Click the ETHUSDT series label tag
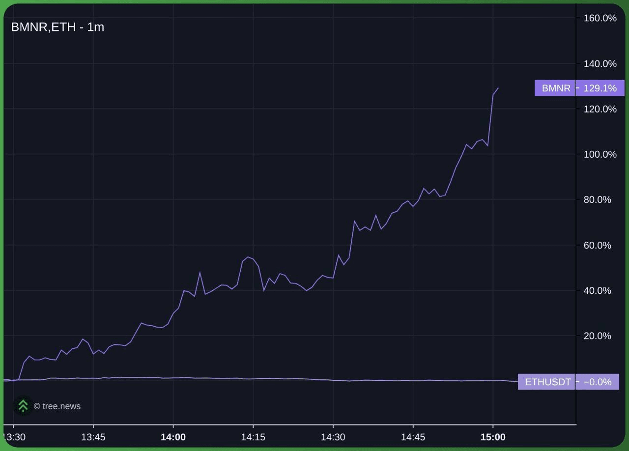Screen dimensions: 629x451 (547, 382)
